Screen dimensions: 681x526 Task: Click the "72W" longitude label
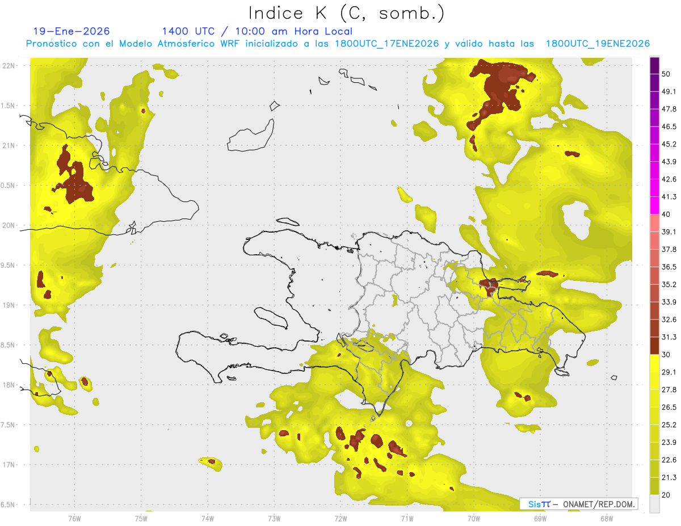(x=340, y=519)
